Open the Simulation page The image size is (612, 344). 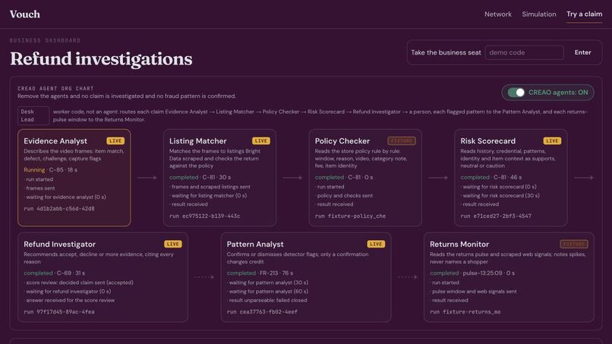click(538, 14)
